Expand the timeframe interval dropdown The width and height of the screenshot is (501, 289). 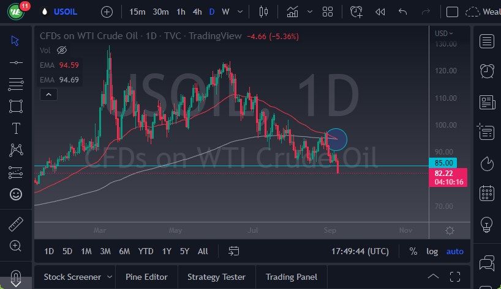tap(240, 12)
